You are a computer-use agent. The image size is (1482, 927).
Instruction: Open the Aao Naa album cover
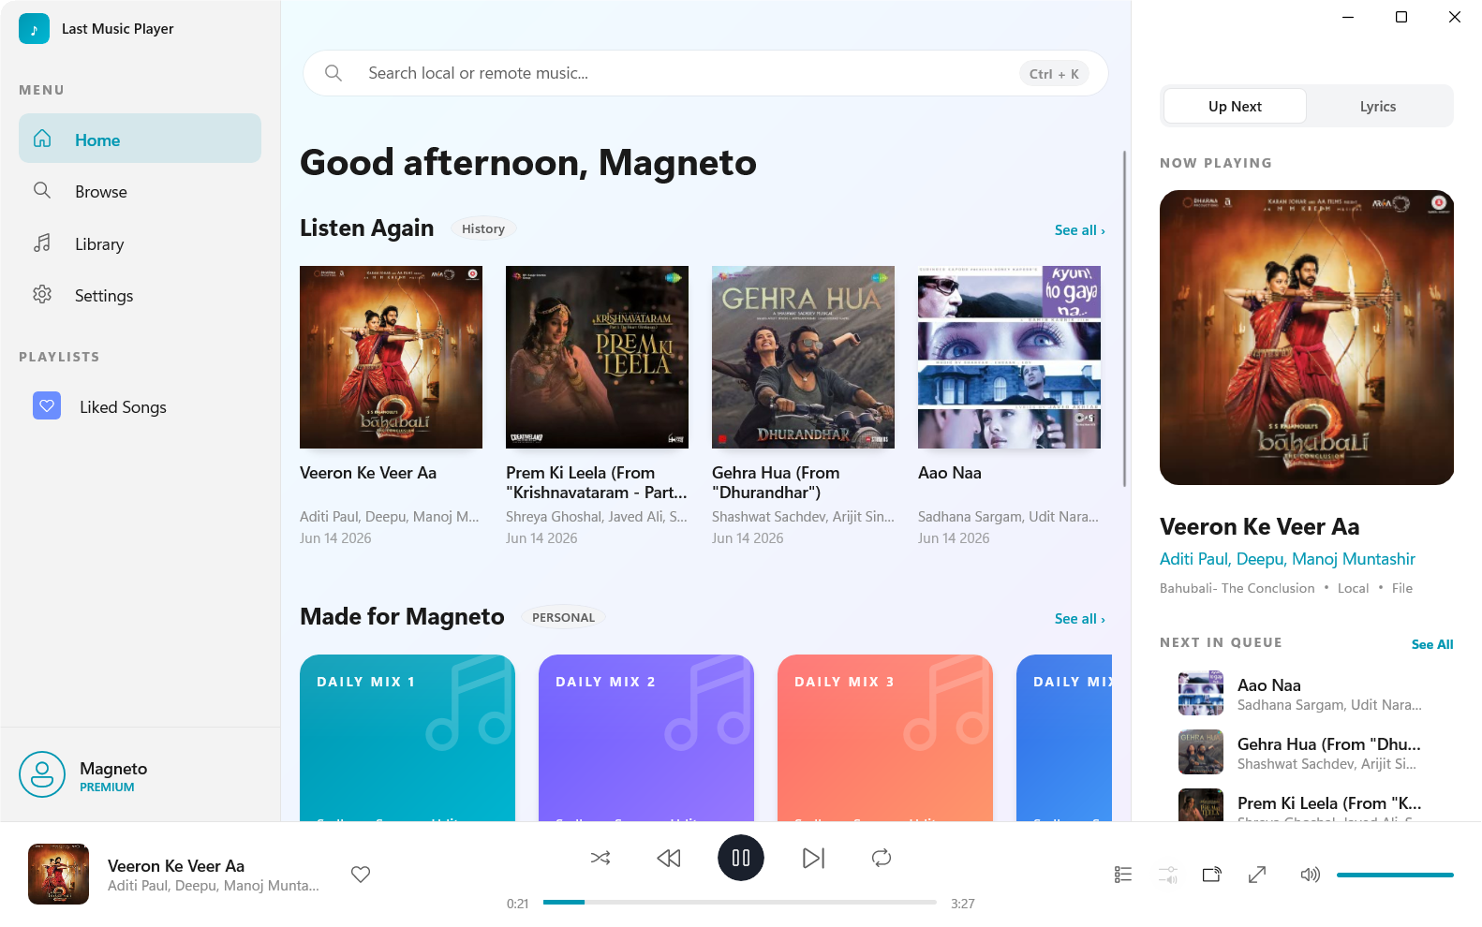(1009, 357)
